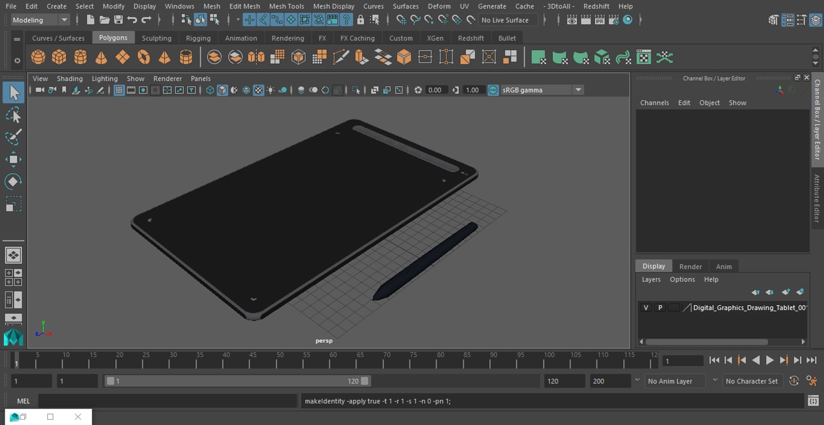Viewport: 824px width, 425px height.
Task: Click the current frame input field
Action: 683,361
